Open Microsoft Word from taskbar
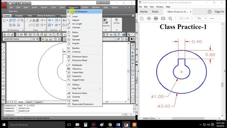Viewport: 227px width, 128px height. click(x=118, y=125)
